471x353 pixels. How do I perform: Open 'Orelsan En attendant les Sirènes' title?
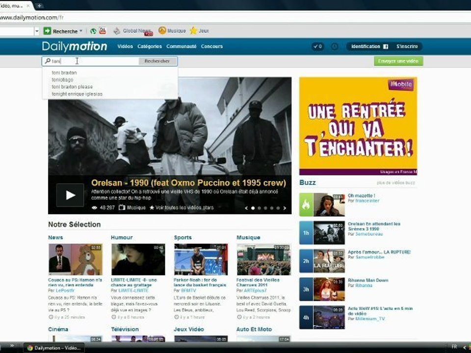point(374,227)
